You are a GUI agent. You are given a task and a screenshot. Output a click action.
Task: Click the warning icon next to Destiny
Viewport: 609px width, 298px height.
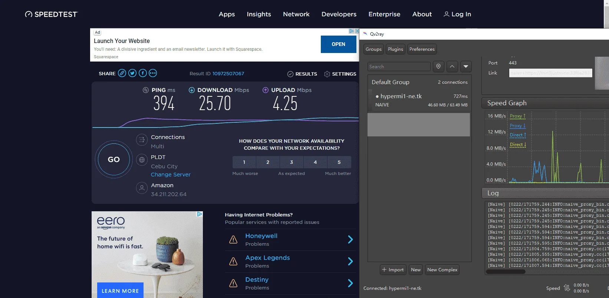point(233,284)
